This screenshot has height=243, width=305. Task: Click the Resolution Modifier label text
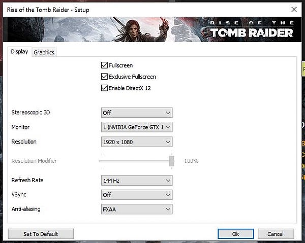pyautogui.click(x=34, y=161)
